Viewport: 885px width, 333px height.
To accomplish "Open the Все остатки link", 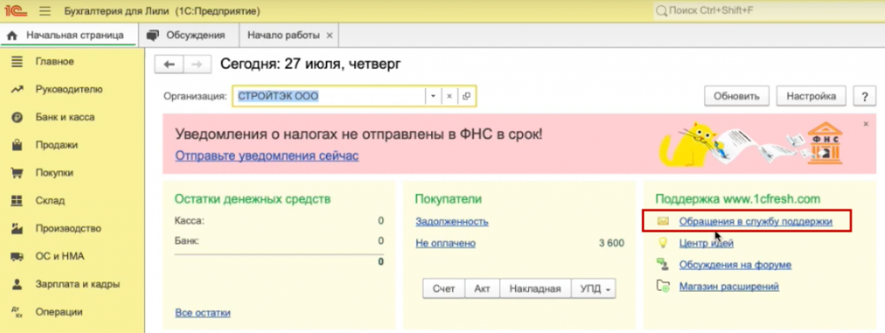I will click(202, 312).
